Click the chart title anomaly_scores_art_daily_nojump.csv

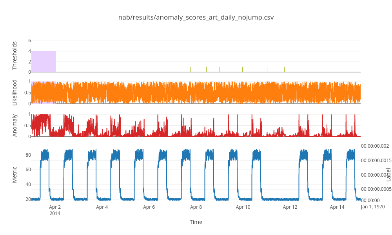(196, 17)
